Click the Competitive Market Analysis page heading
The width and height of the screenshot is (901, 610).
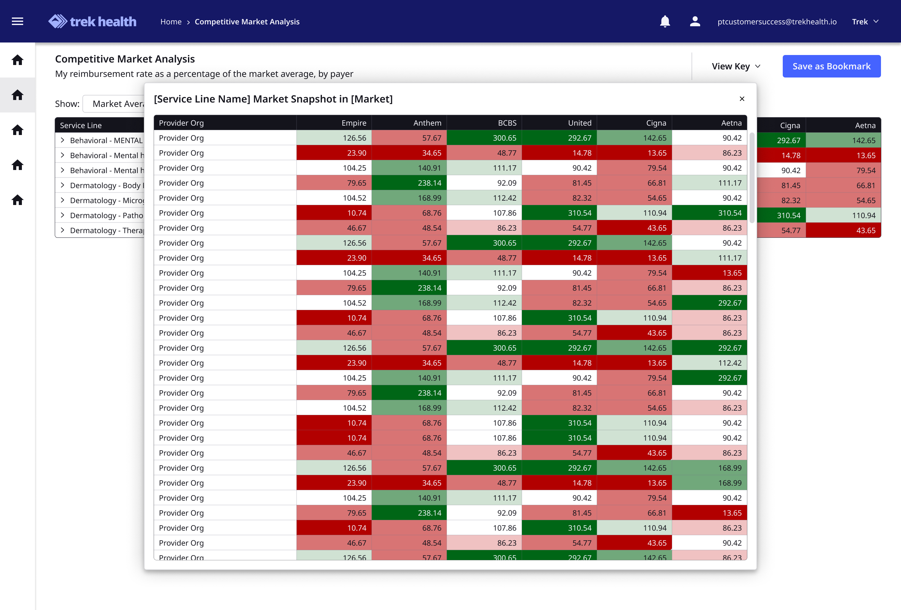point(125,59)
